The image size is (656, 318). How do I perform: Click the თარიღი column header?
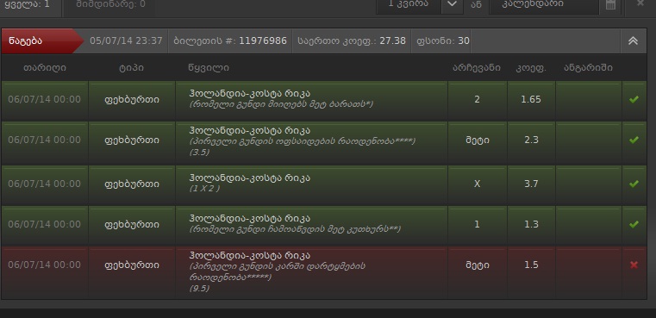[x=45, y=68]
